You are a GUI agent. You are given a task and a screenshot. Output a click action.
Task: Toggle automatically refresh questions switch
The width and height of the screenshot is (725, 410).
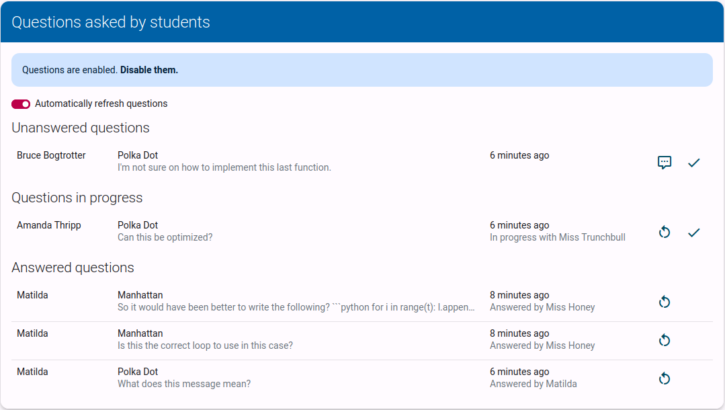pos(21,104)
